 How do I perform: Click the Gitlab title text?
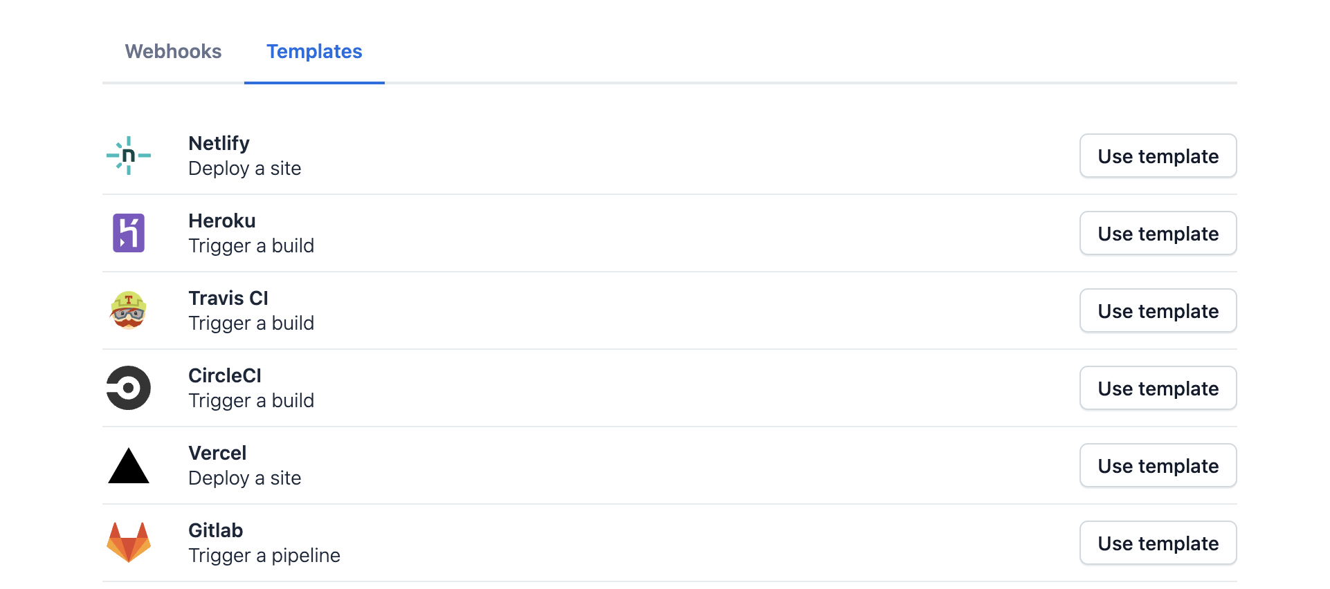(x=216, y=530)
